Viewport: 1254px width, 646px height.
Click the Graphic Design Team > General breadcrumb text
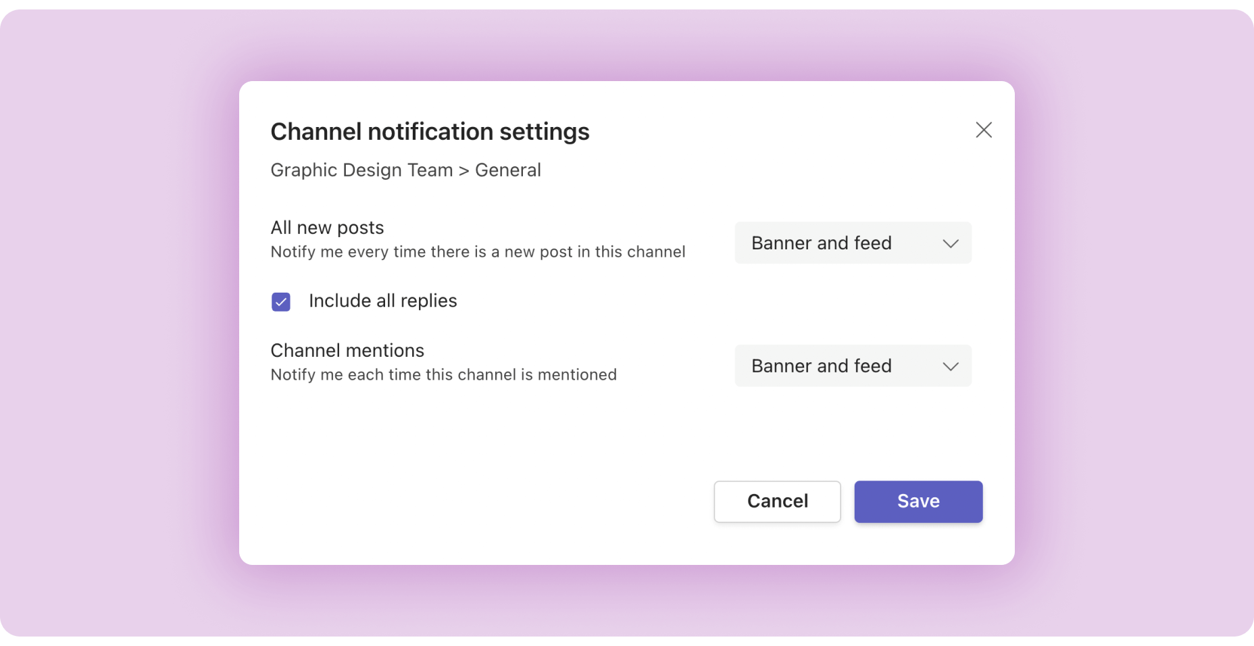[405, 170]
